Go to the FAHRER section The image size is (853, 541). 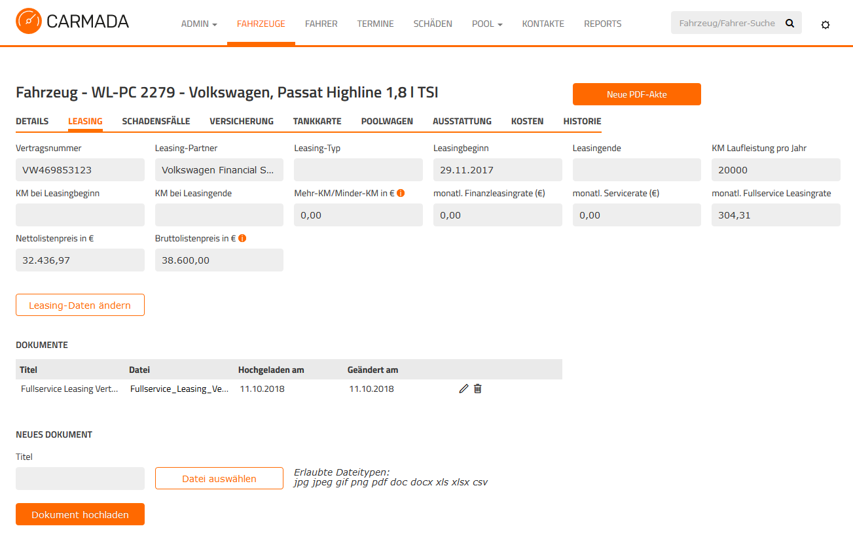coord(321,24)
